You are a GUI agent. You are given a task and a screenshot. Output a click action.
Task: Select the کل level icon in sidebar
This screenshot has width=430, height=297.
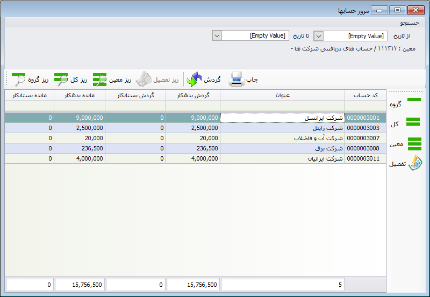point(413,122)
